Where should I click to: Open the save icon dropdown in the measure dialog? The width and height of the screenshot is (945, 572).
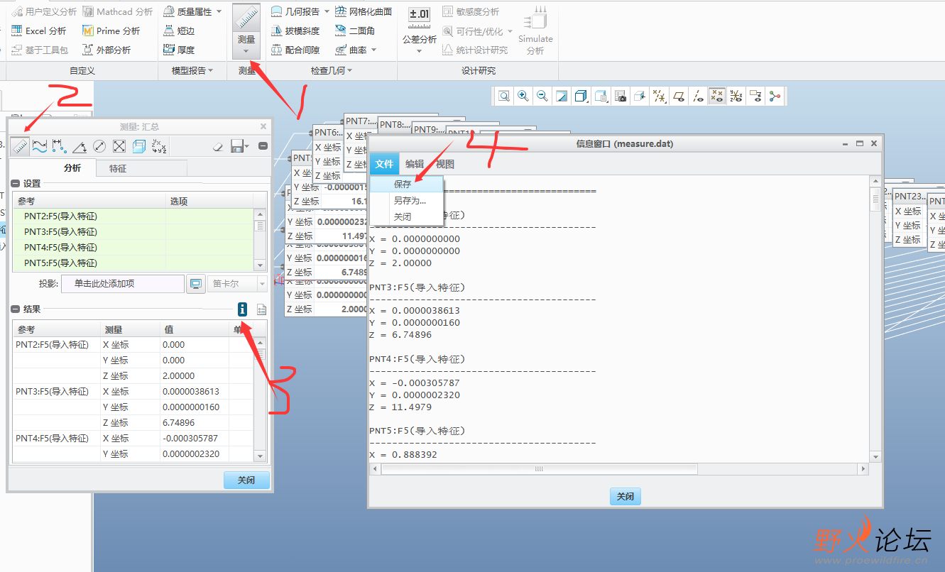coord(248,145)
